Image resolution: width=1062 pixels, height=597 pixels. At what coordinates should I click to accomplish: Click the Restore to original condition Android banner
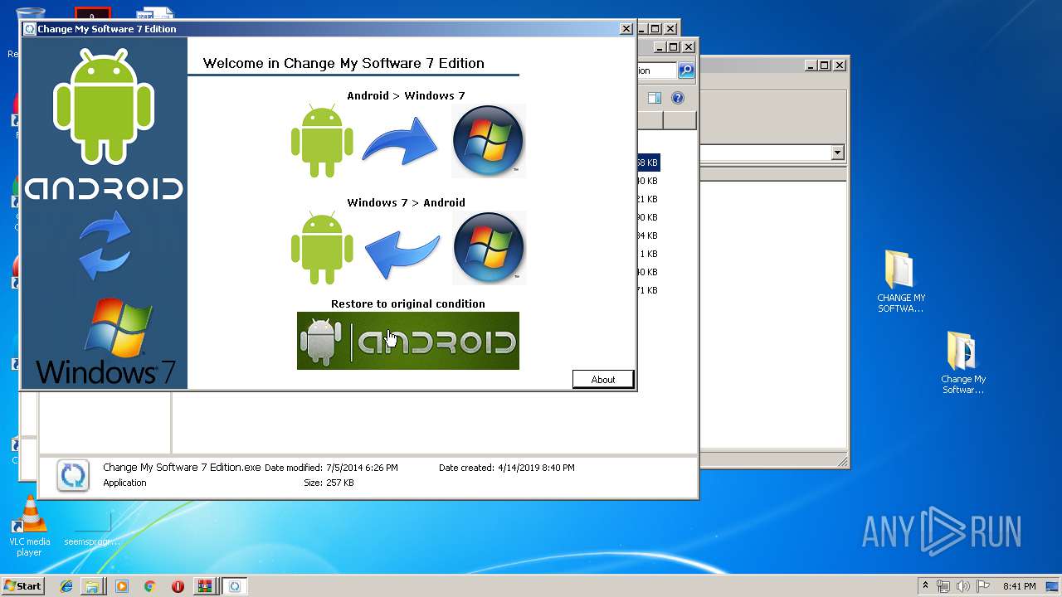[408, 341]
